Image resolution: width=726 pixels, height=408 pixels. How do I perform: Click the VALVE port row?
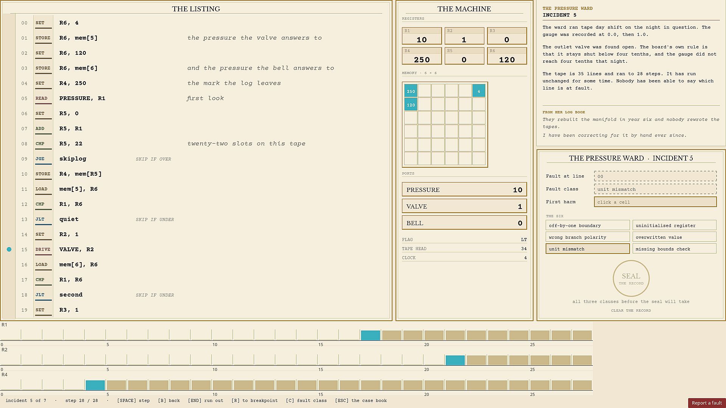click(464, 206)
